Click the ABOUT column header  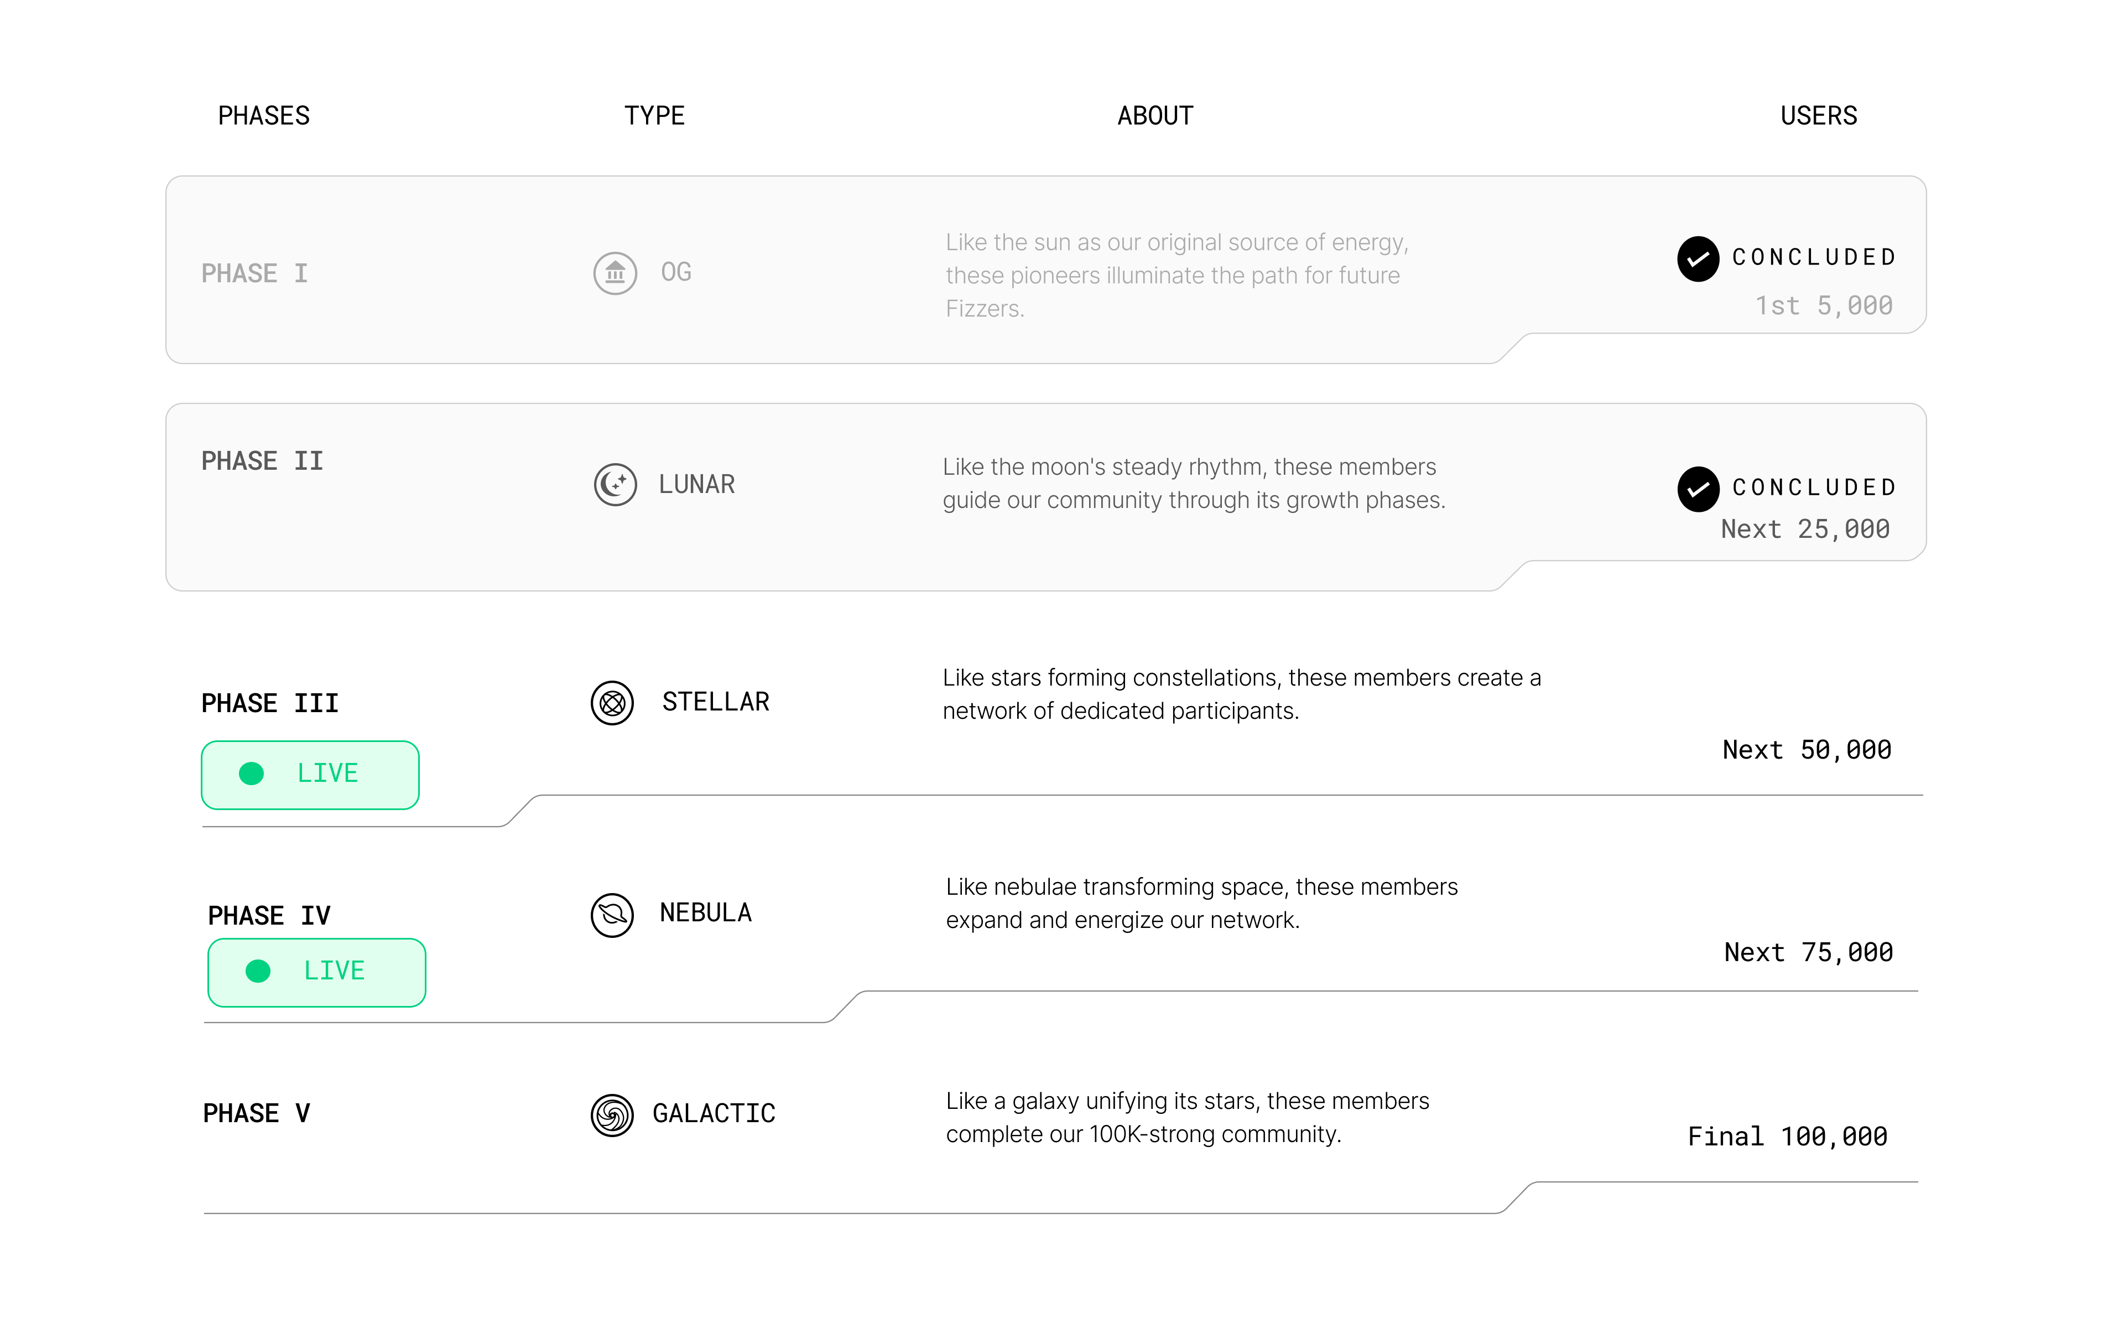coord(1154,116)
